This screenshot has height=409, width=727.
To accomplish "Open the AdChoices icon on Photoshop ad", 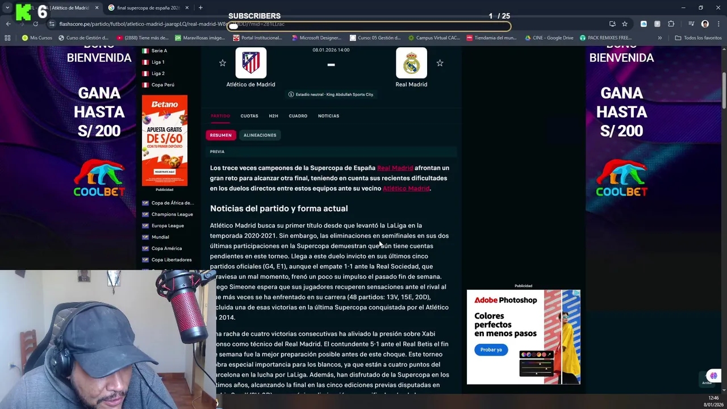I will [576, 293].
